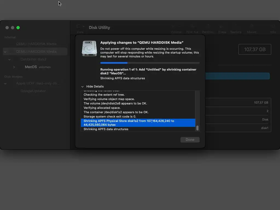Viewport: 280px width, 210px height.
Task: Click the 107.37 GB capacity box
Action: 255,49
